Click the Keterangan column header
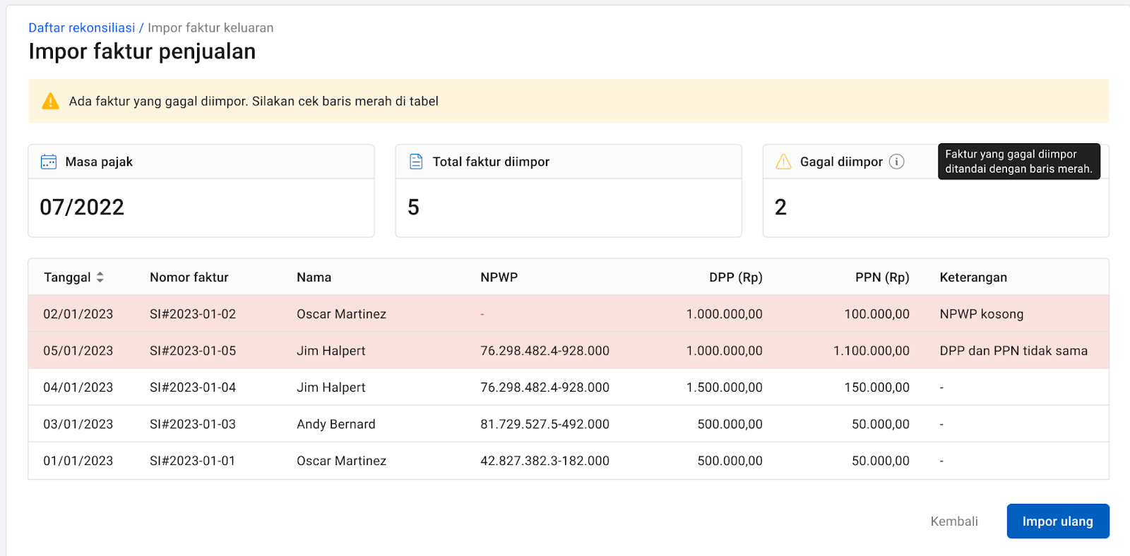Screen dimensions: 1130x556 [x=973, y=277]
